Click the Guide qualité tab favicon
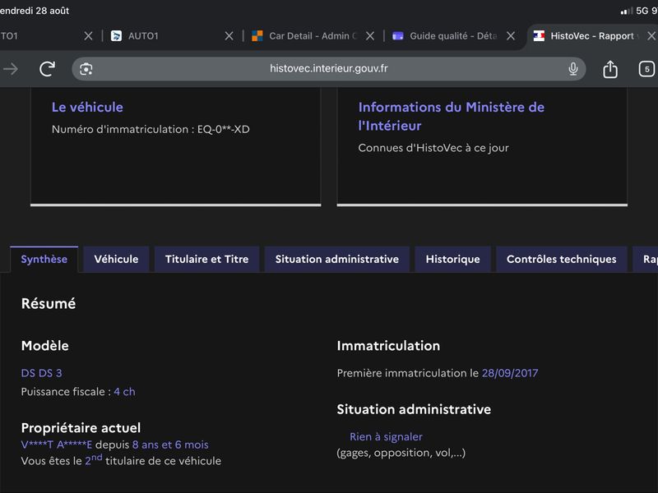 click(397, 36)
